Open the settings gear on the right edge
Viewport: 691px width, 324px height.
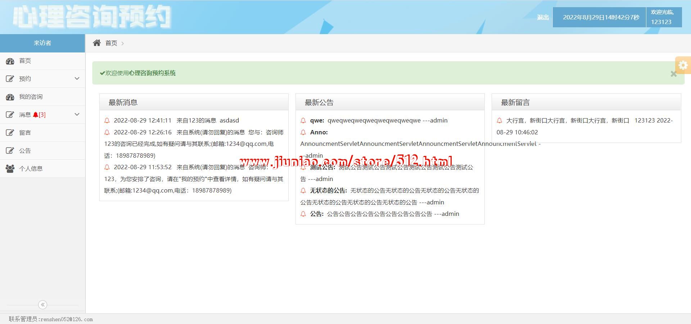(x=683, y=65)
